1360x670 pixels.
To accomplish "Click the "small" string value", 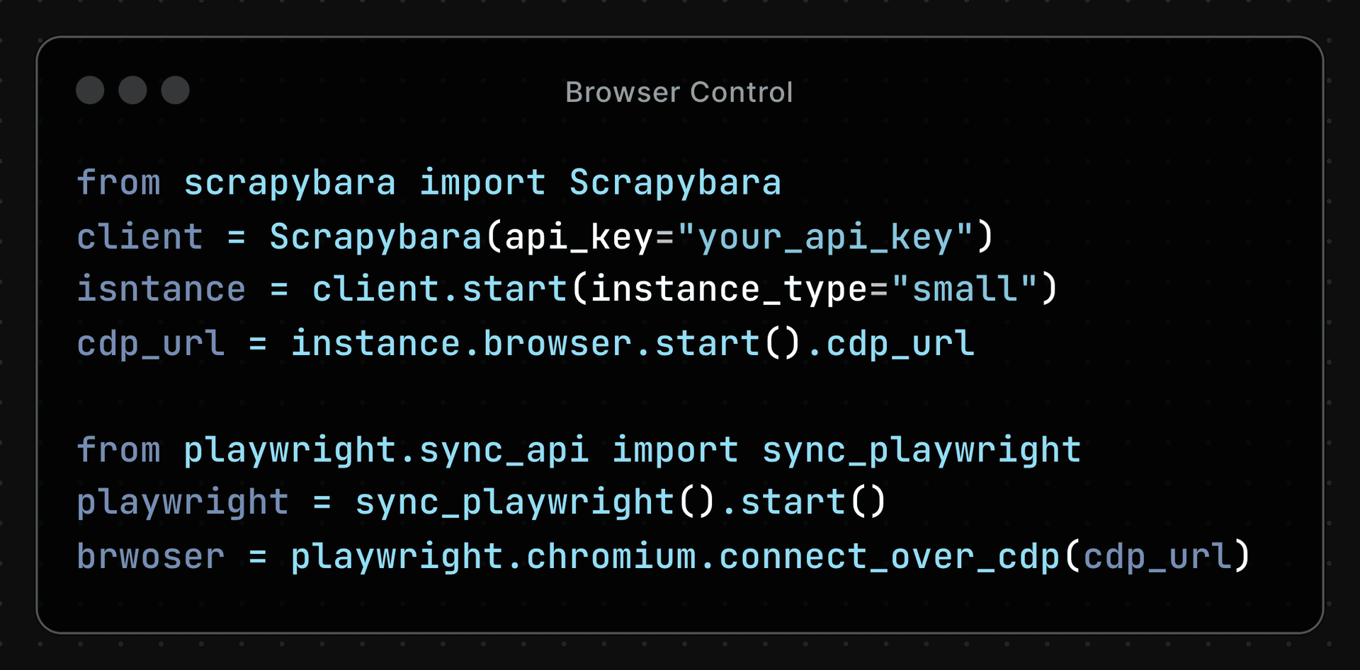I will click(x=965, y=289).
